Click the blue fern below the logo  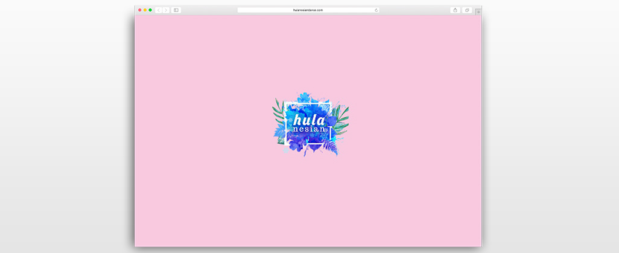[x=330, y=147]
